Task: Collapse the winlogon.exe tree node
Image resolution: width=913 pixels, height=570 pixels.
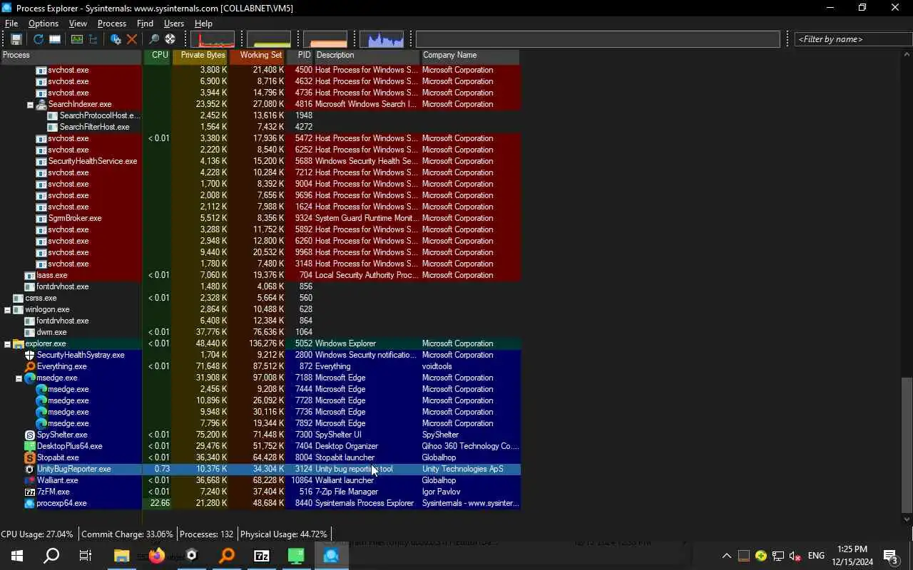Action: (x=7, y=310)
